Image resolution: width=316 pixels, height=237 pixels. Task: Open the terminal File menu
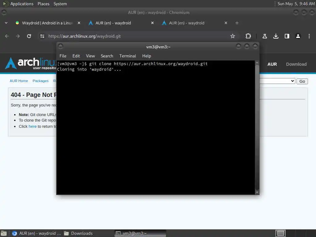click(63, 56)
